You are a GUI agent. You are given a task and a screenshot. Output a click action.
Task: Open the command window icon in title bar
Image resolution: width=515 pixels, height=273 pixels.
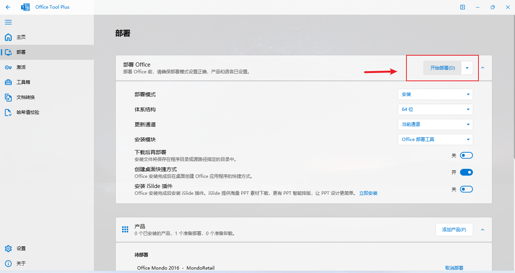463,7
